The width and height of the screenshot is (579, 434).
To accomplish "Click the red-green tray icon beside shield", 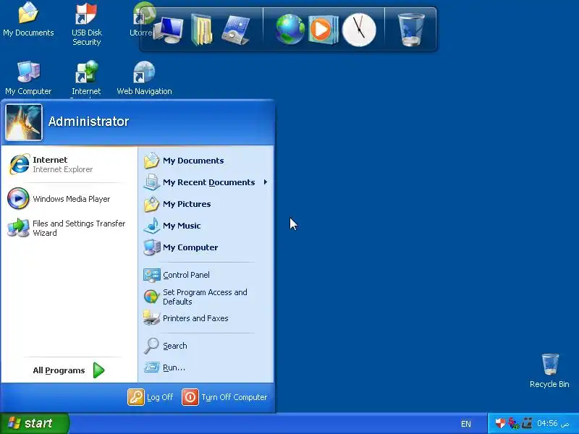I will (x=514, y=423).
